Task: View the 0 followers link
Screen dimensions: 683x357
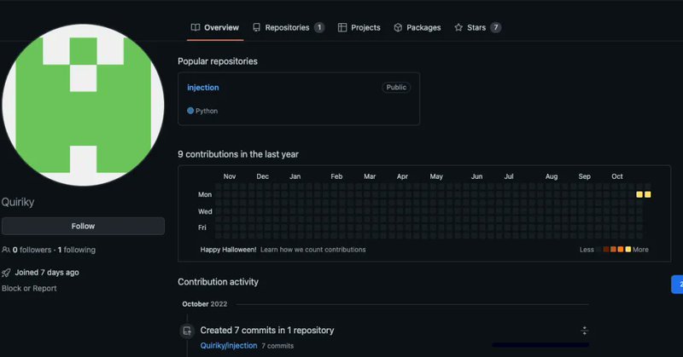Action: click(x=32, y=250)
